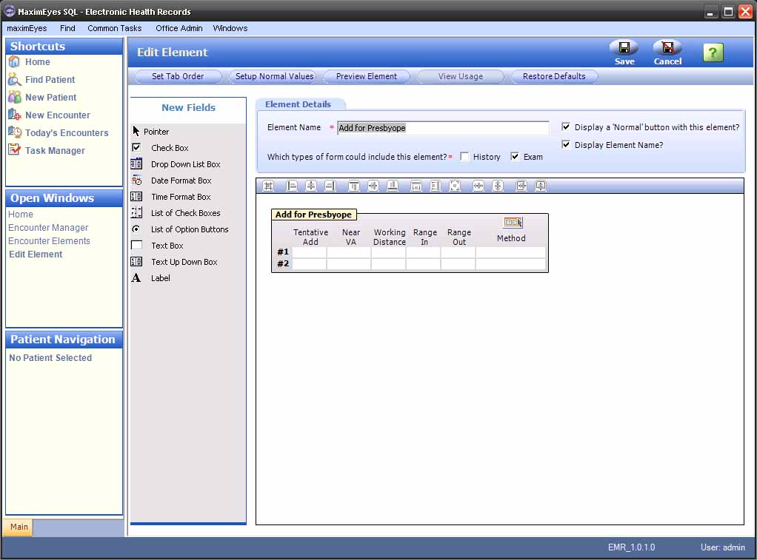Open the maximEyes menu
757x560 pixels.
click(27, 28)
